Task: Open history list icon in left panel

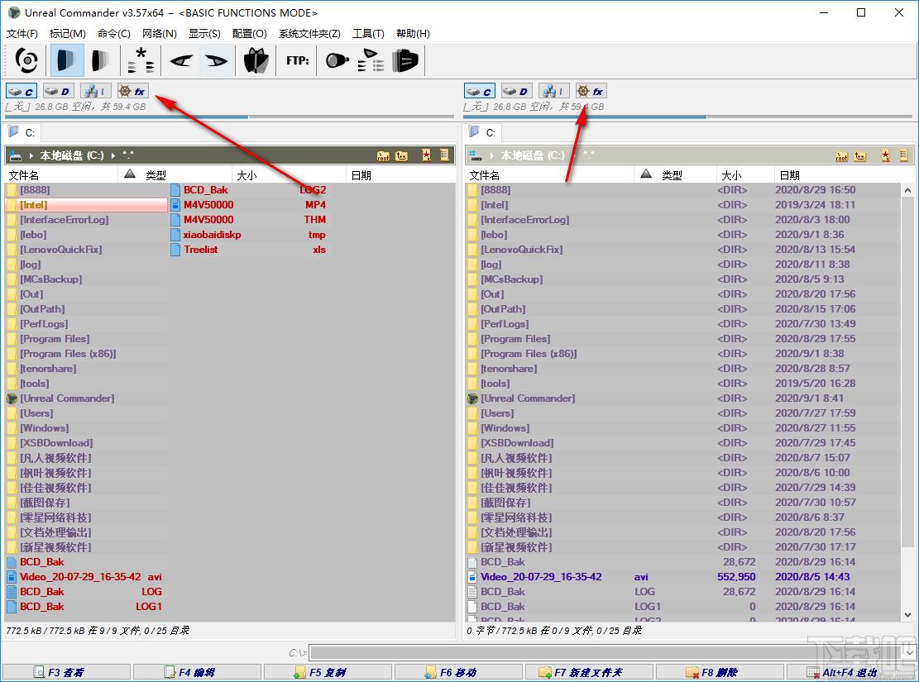Action: click(444, 155)
